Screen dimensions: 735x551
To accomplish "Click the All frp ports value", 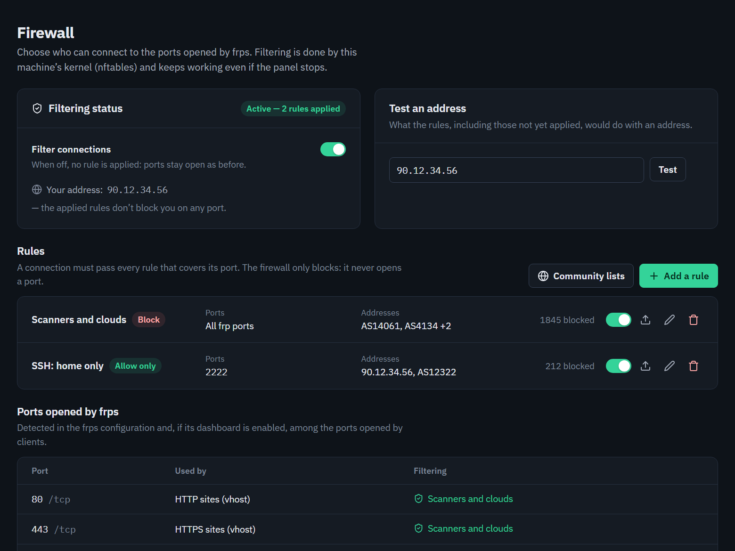I will [x=229, y=326].
